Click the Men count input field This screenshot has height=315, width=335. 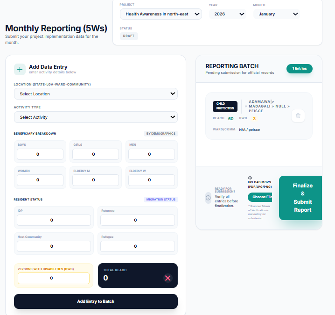[x=152, y=154]
